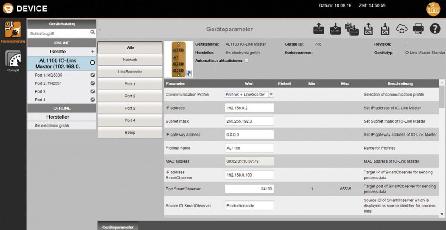Click the IP gateway address field

(x=249, y=135)
